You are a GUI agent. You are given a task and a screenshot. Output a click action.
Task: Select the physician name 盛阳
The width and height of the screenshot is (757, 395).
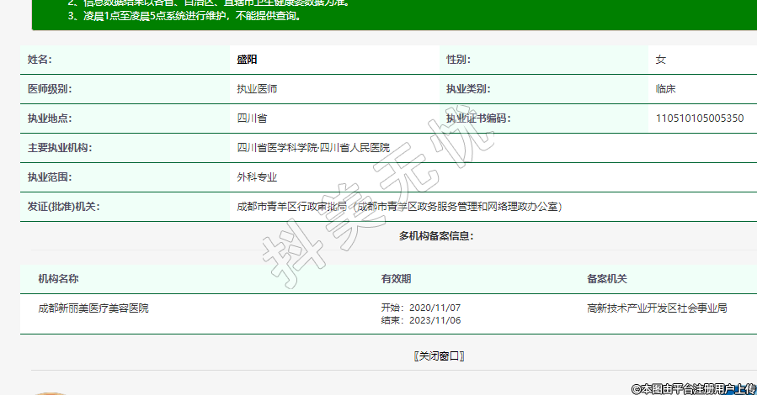click(248, 60)
